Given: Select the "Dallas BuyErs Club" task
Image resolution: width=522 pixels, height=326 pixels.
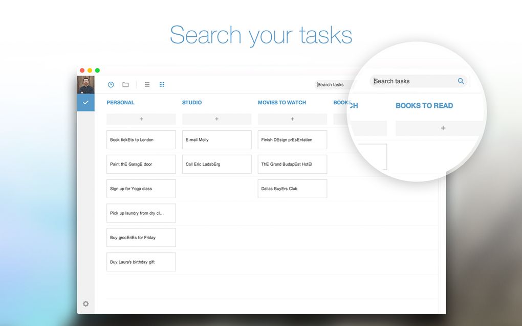Looking at the screenshot, I should 292,189.
